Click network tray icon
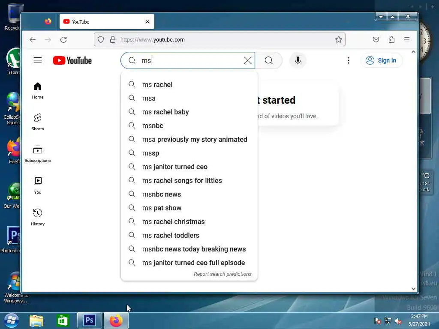This screenshot has width=439, height=329. 388,321
